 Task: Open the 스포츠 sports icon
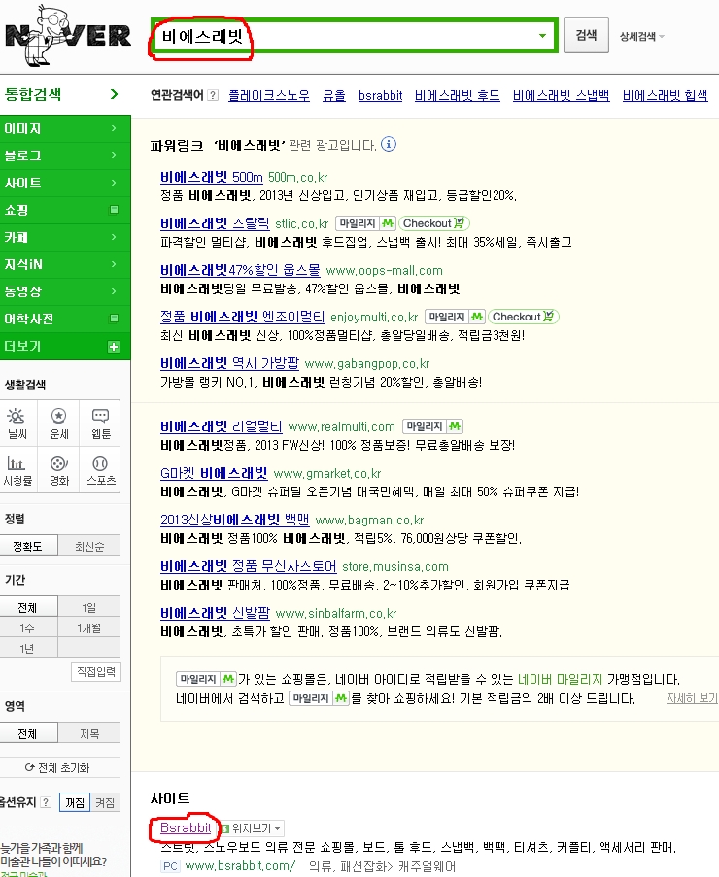tap(101, 470)
